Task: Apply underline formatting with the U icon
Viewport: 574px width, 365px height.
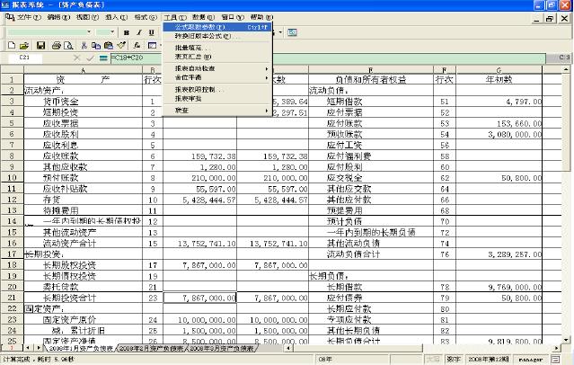Action: click(152, 32)
